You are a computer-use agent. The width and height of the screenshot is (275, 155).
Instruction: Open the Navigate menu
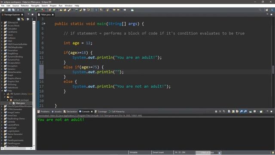point(35,6)
